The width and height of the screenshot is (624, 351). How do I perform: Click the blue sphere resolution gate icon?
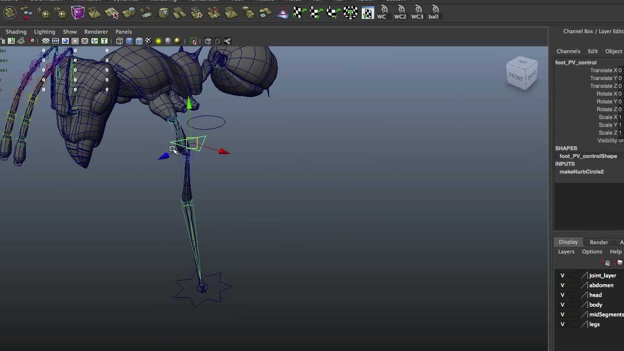click(x=65, y=41)
